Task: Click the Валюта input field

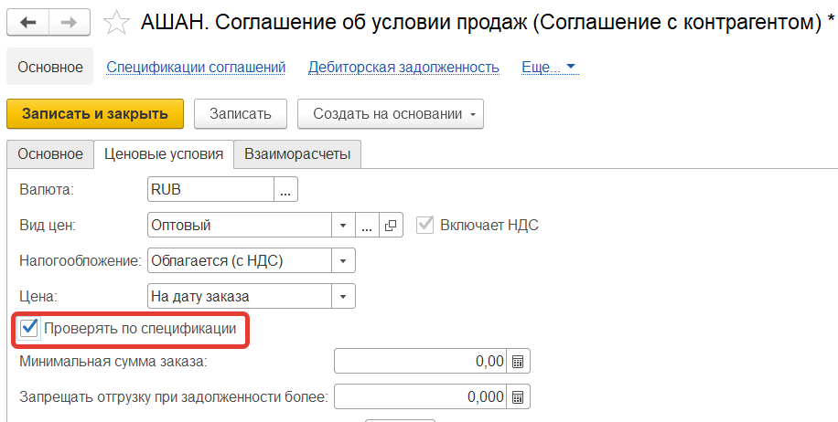Action: 210,189
